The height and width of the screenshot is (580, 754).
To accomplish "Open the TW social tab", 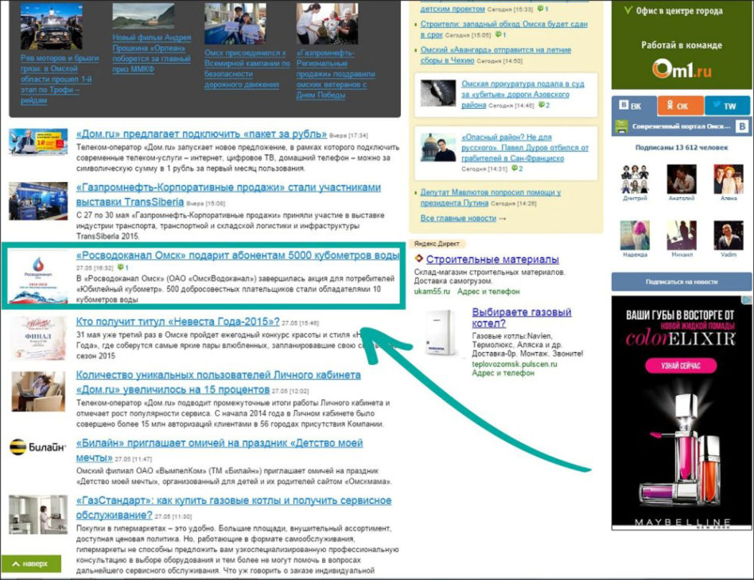I will click(727, 106).
